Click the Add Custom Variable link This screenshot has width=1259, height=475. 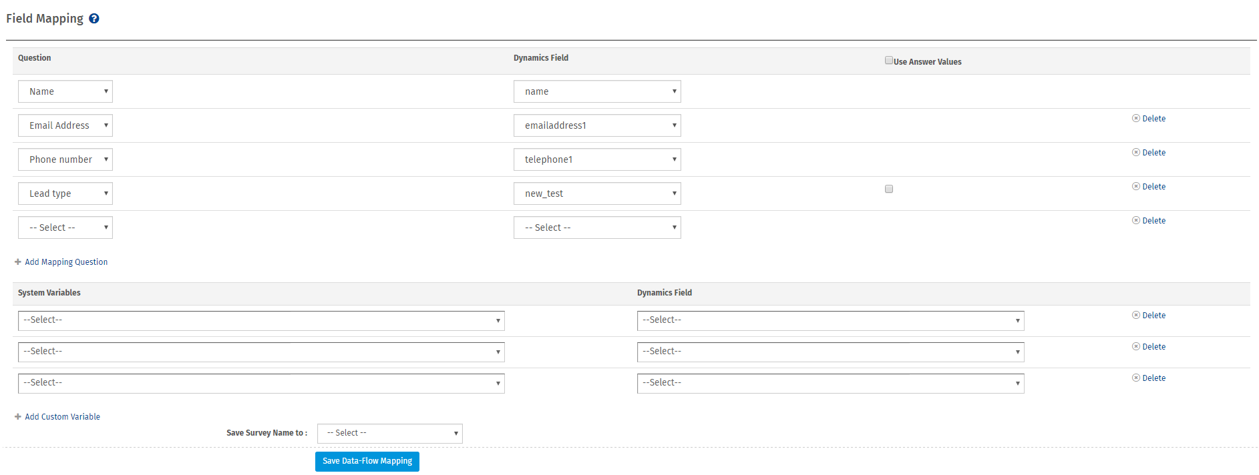62,417
